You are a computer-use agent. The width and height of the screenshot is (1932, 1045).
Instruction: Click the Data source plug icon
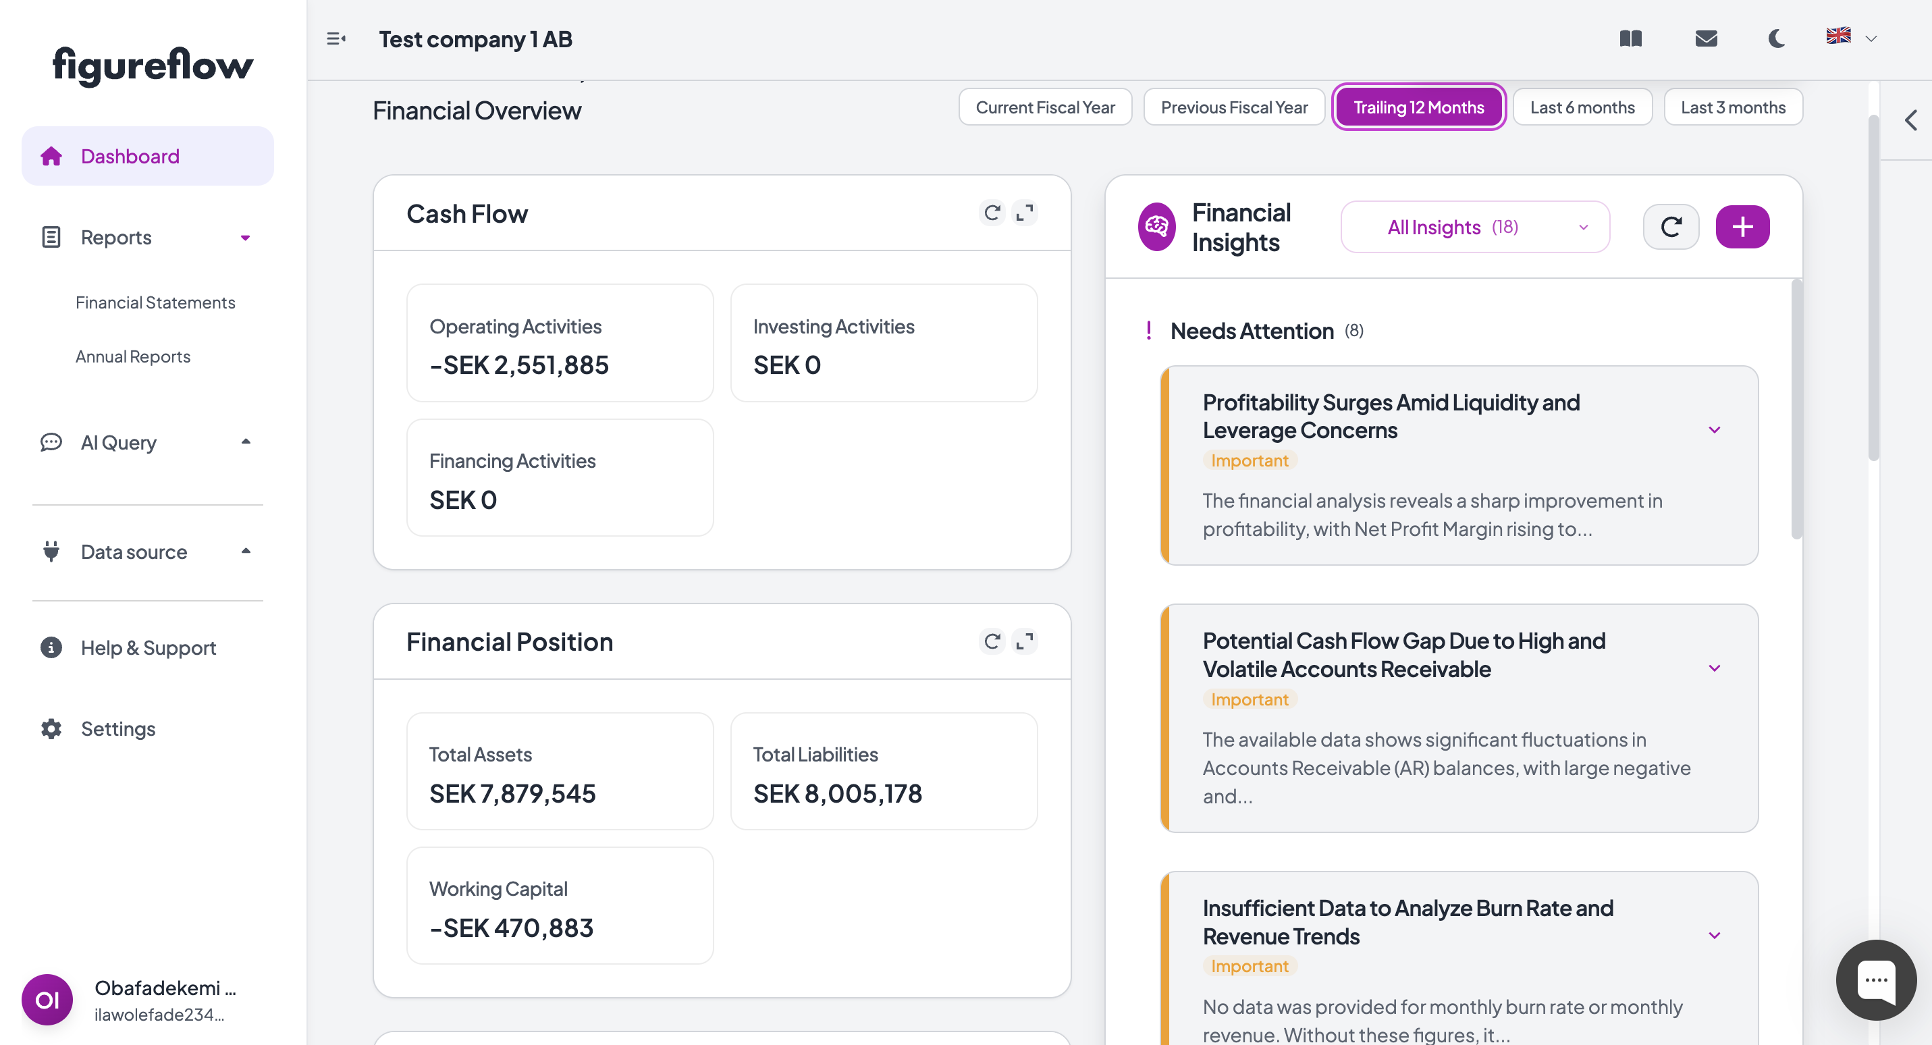[x=51, y=552]
